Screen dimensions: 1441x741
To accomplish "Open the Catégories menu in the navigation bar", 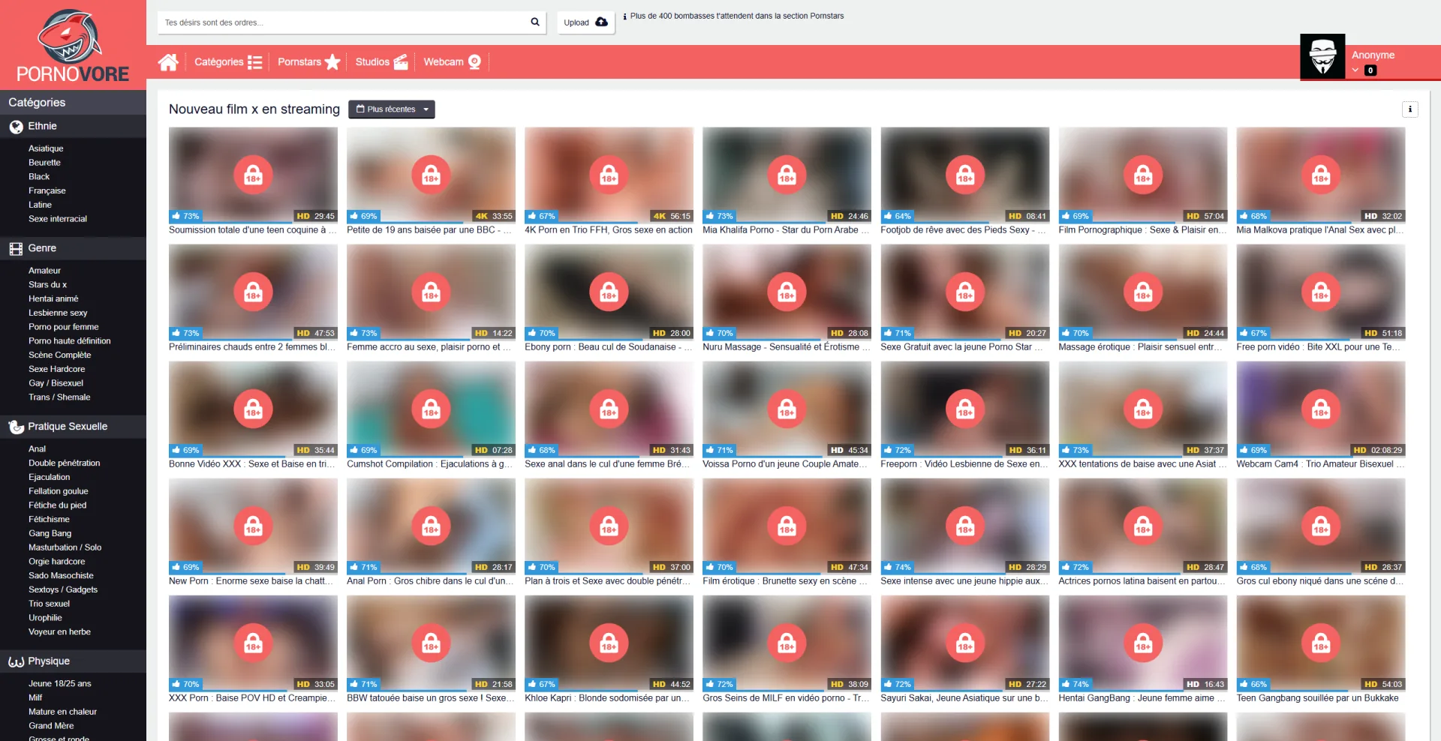I will [x=227, y=62].
